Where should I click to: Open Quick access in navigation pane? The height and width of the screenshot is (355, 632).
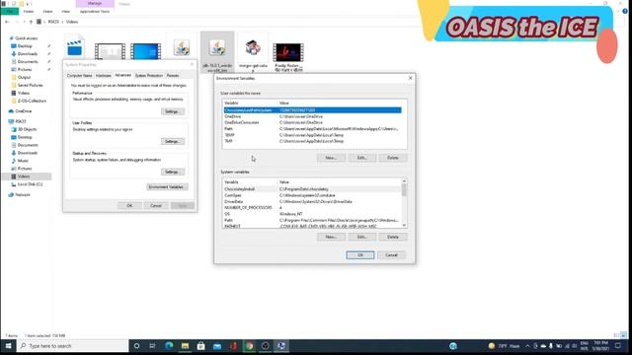point(26,38)
